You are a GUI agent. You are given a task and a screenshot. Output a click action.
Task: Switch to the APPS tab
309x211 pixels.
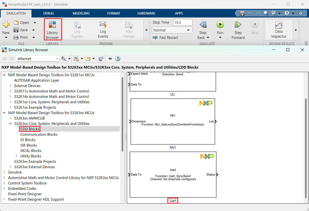click(x=179, y=13)
